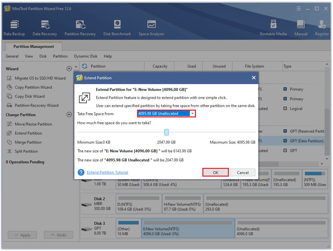Open the Partition menu
The image size is (333, 251).
pyautogui.click(x=60, y=56)
